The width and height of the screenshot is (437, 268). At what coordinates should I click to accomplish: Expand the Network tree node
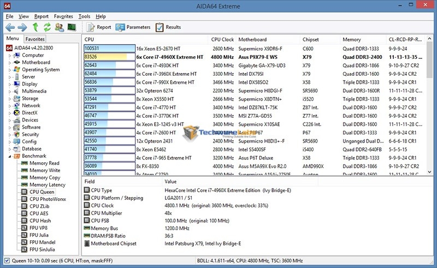tap(10, 106)
